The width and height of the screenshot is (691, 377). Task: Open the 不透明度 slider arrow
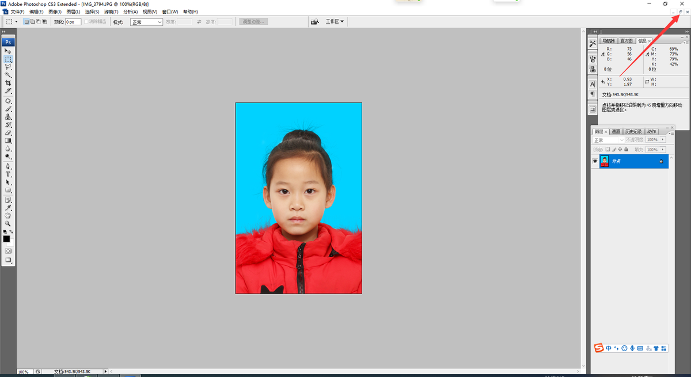(x=663, y=140)
